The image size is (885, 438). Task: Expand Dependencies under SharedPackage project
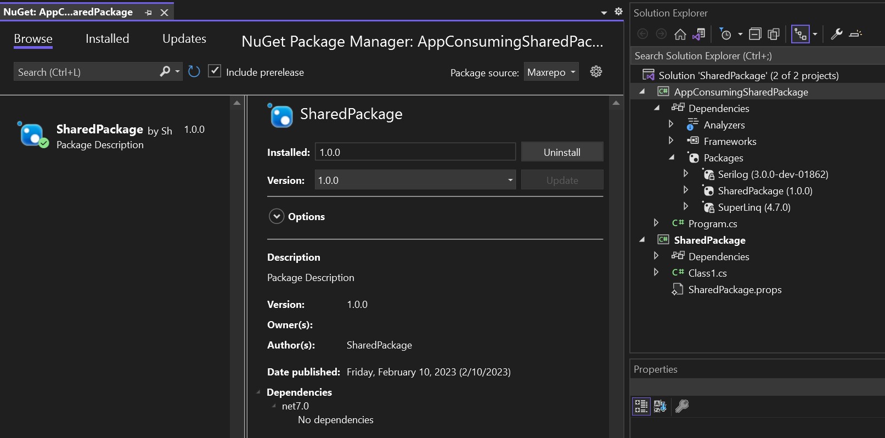(x=656, y=256)
